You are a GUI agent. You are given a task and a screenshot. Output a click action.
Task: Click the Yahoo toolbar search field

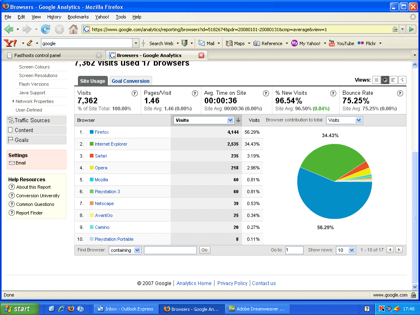[x=87, y=43]
